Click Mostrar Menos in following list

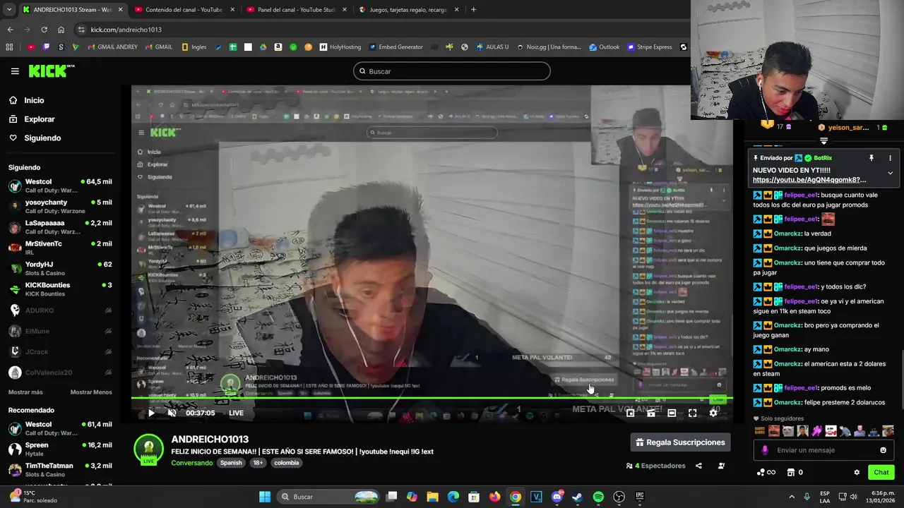[x=91, y=392]
